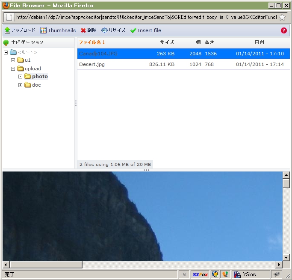The image size is (292, 280).
Task: Bookmark page with the star icon
Action: point(282,17)
